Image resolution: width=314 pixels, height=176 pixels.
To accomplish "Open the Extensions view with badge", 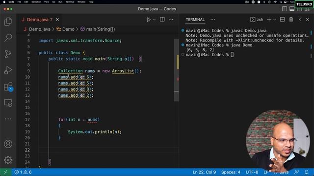I will [8, 87].
